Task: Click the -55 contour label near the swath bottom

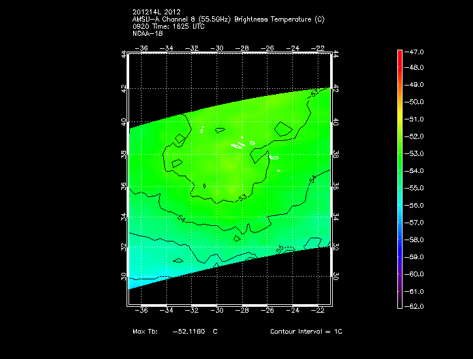Action: point(281,249)
